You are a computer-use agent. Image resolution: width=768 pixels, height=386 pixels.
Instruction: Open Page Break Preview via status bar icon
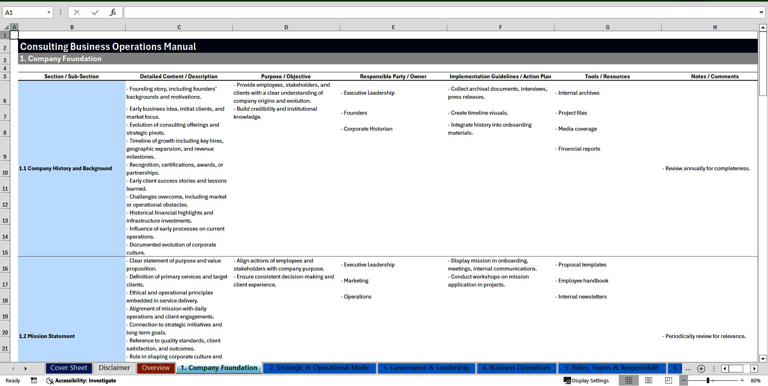click(x=668, y=380)
